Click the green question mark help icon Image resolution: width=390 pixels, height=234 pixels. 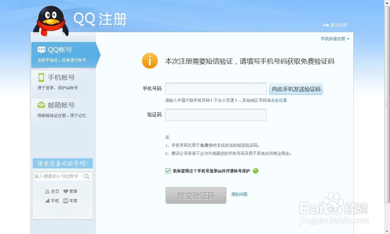255,171
